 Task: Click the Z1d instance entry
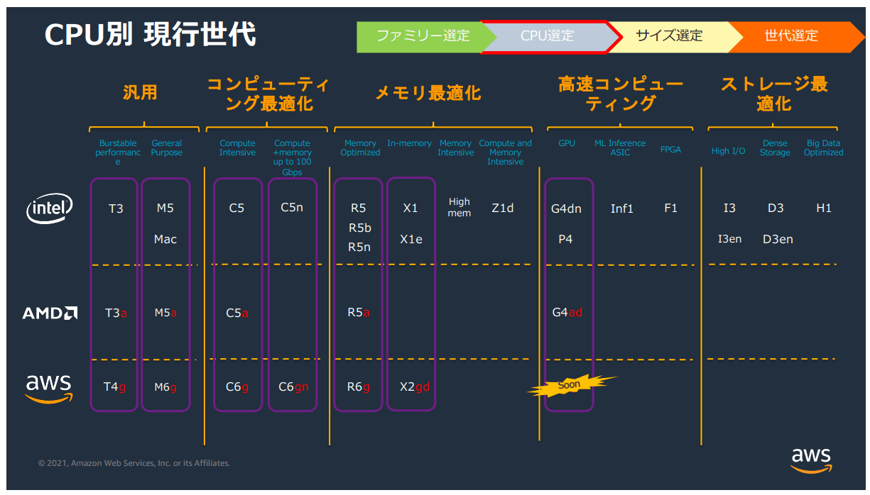[x=503, y=208]
